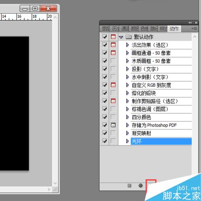Viewport: 201px width, 201px height.
Task: Uncheck the 自定义 RGB 到灰度 checkbox
Action: 105,85
